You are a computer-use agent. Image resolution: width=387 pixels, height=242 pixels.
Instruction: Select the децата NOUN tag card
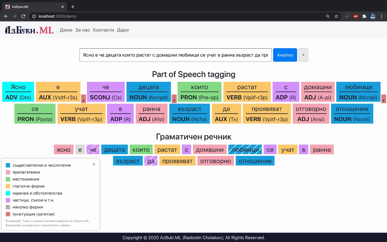tap(149, 92)
